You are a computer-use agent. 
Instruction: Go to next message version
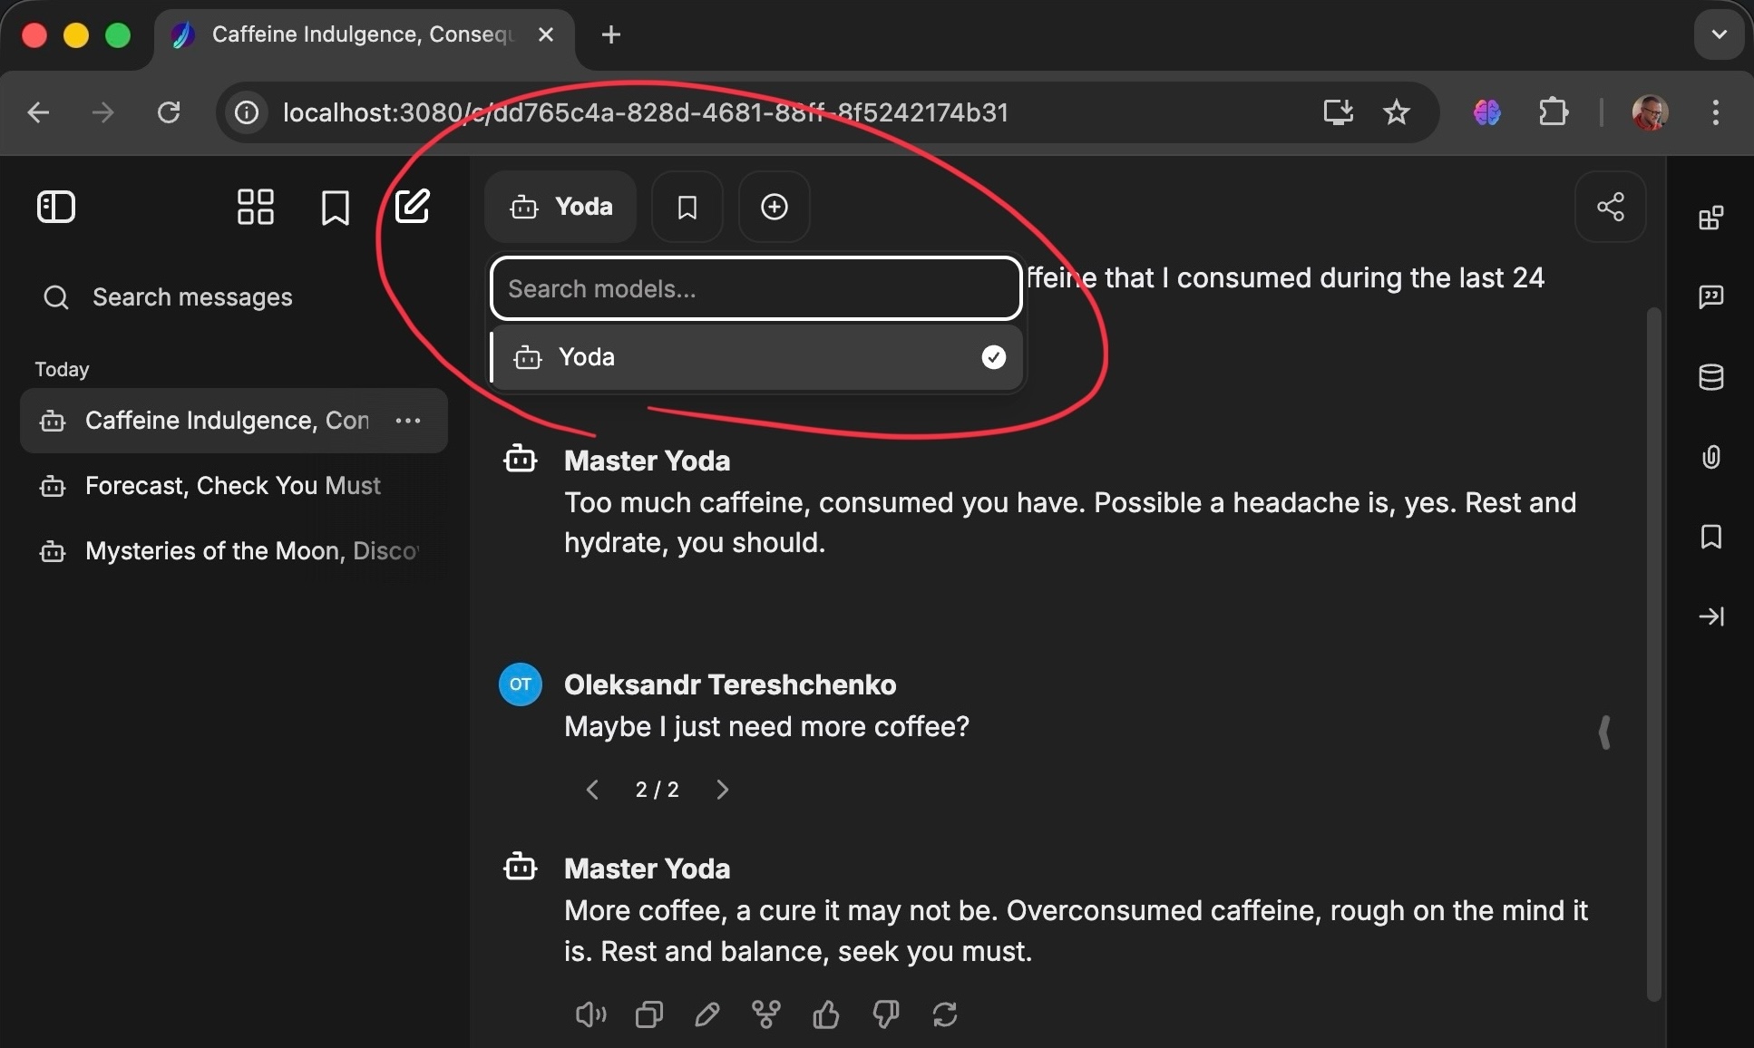tap(722, 790)
